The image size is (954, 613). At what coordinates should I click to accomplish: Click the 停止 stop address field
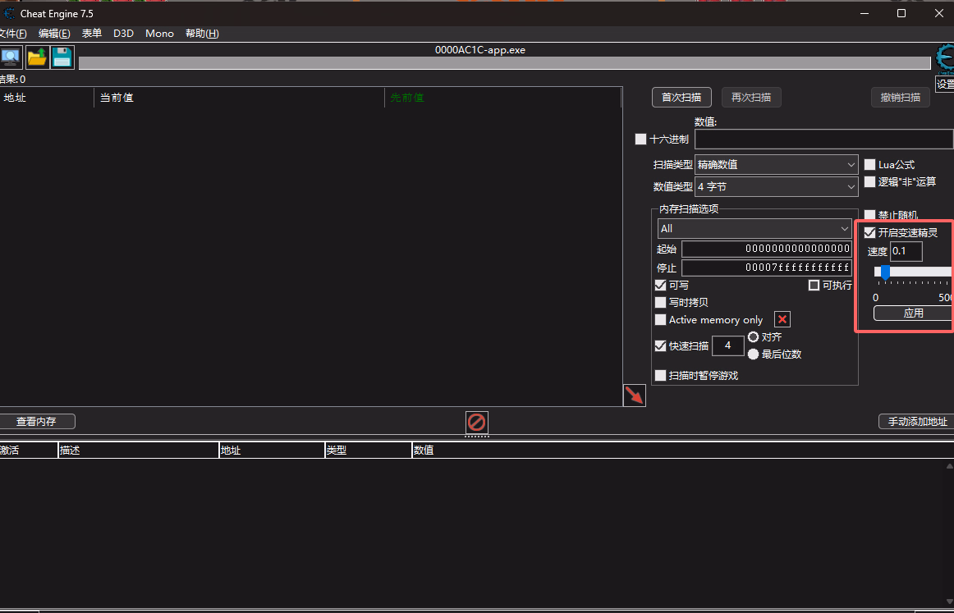click(x=767, y=268)
